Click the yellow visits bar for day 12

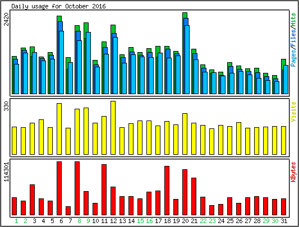click(x=113, y=128)
